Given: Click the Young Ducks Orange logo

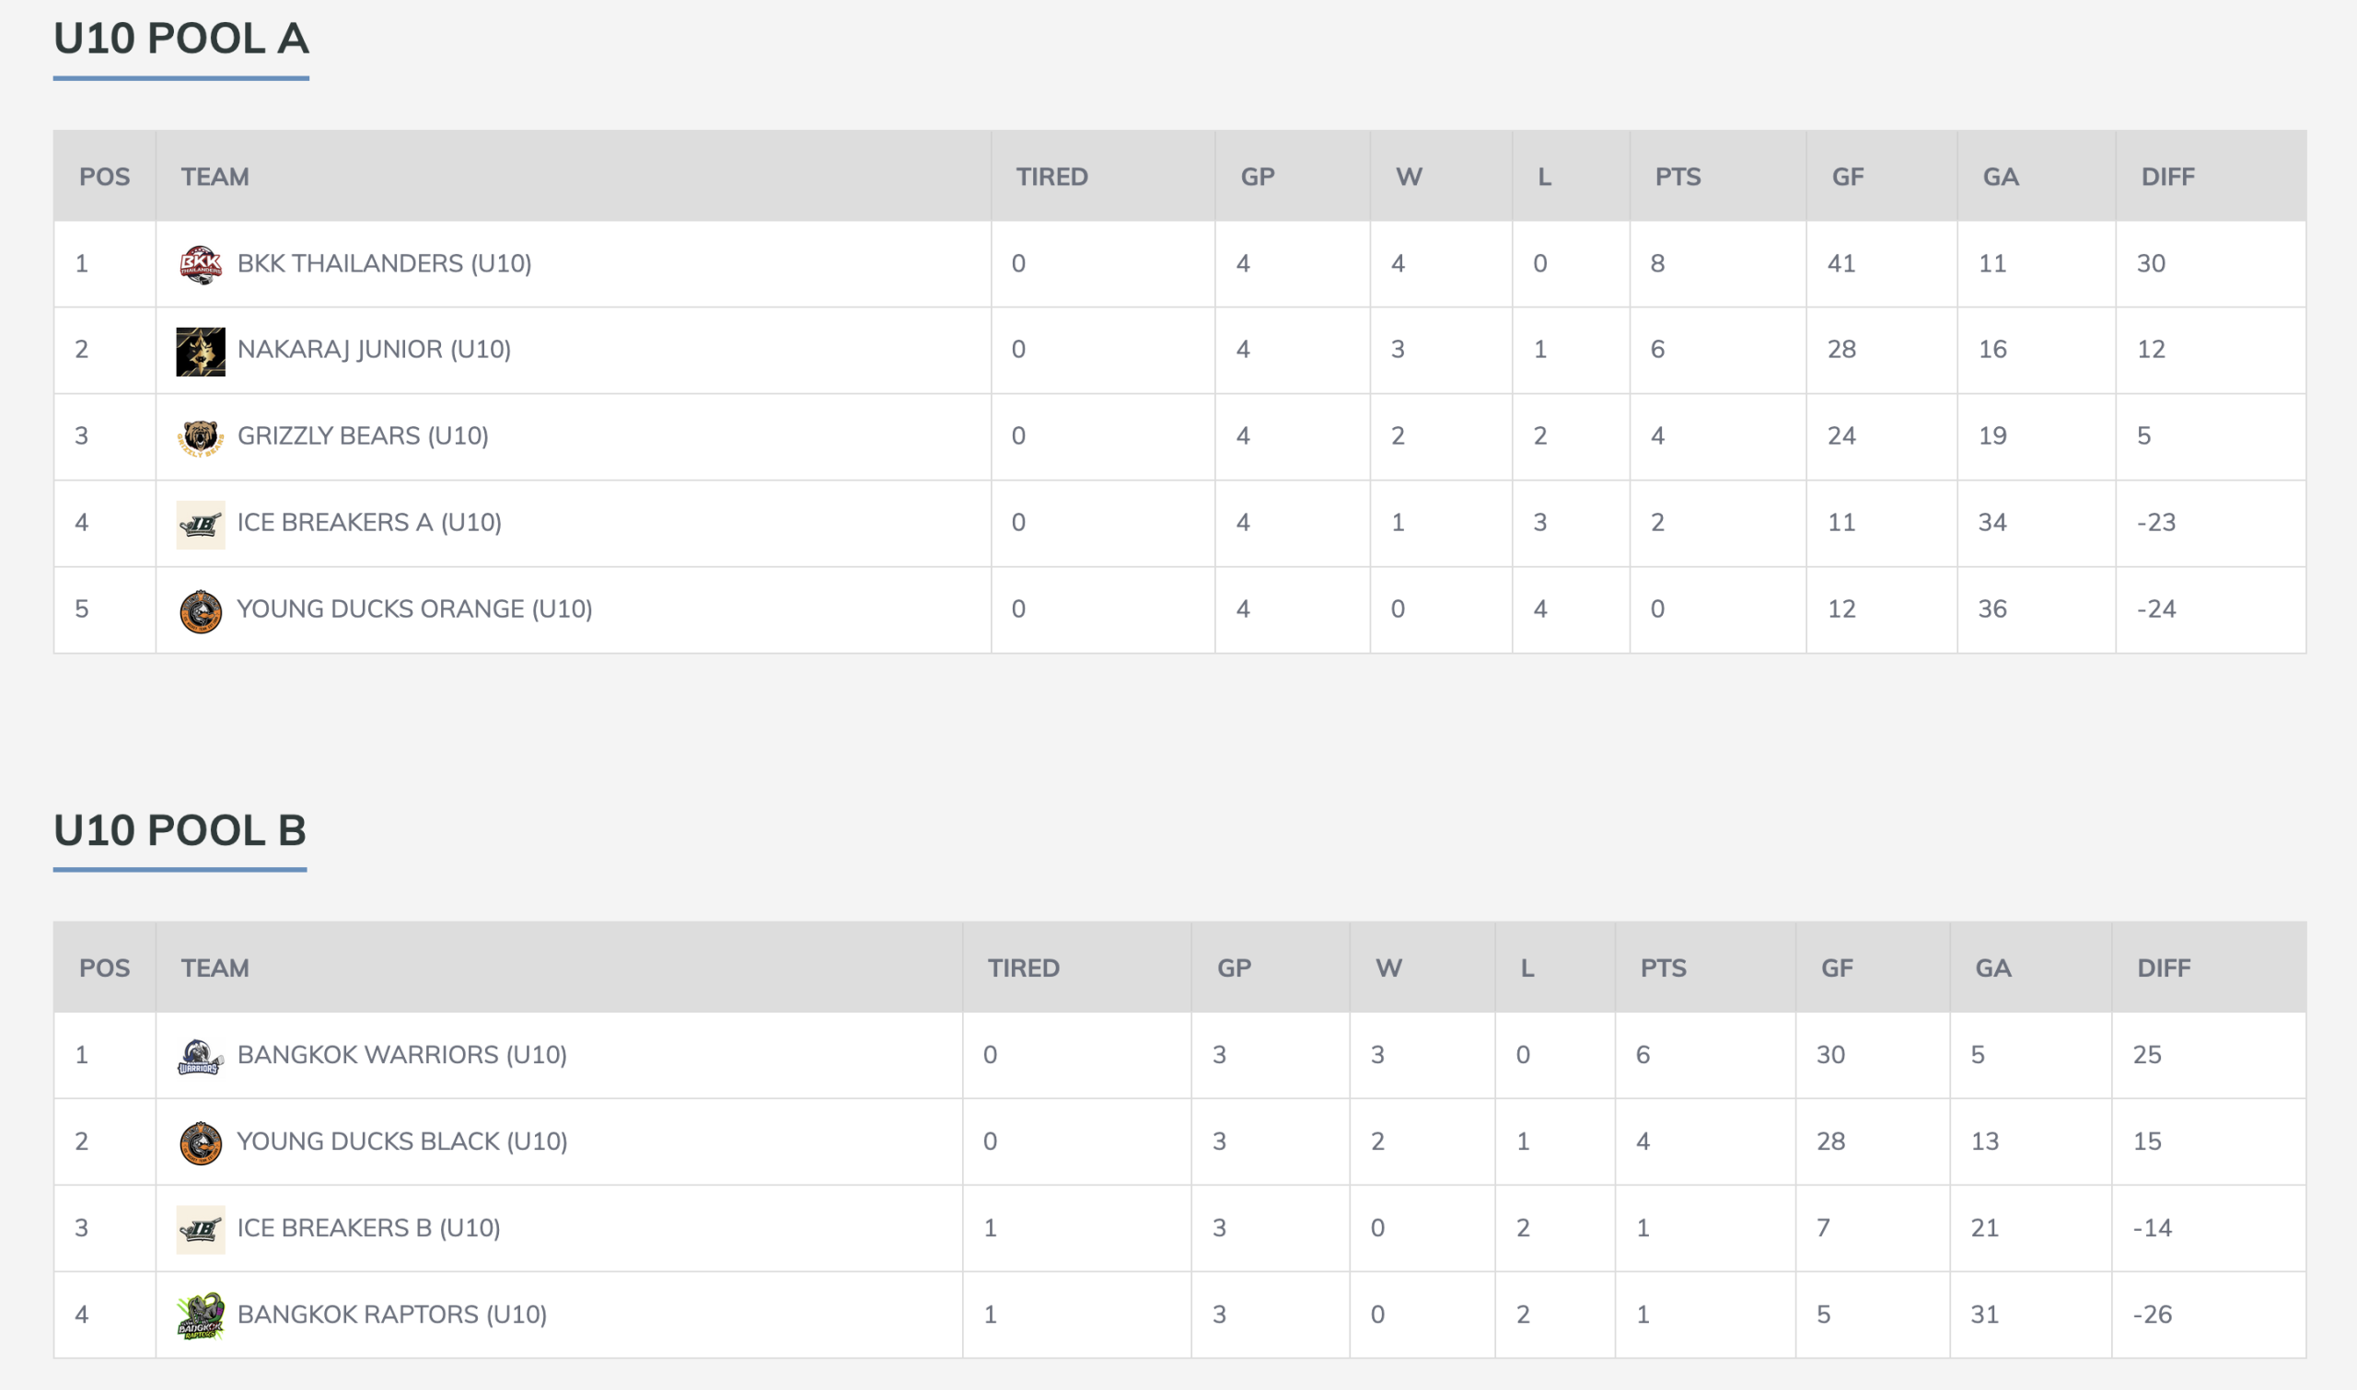Looking at the screenshot, I should [x=201, y=611].
